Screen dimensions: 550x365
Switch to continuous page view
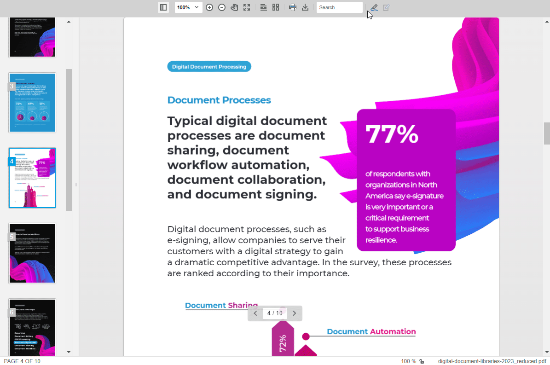[x=263, y=7]
